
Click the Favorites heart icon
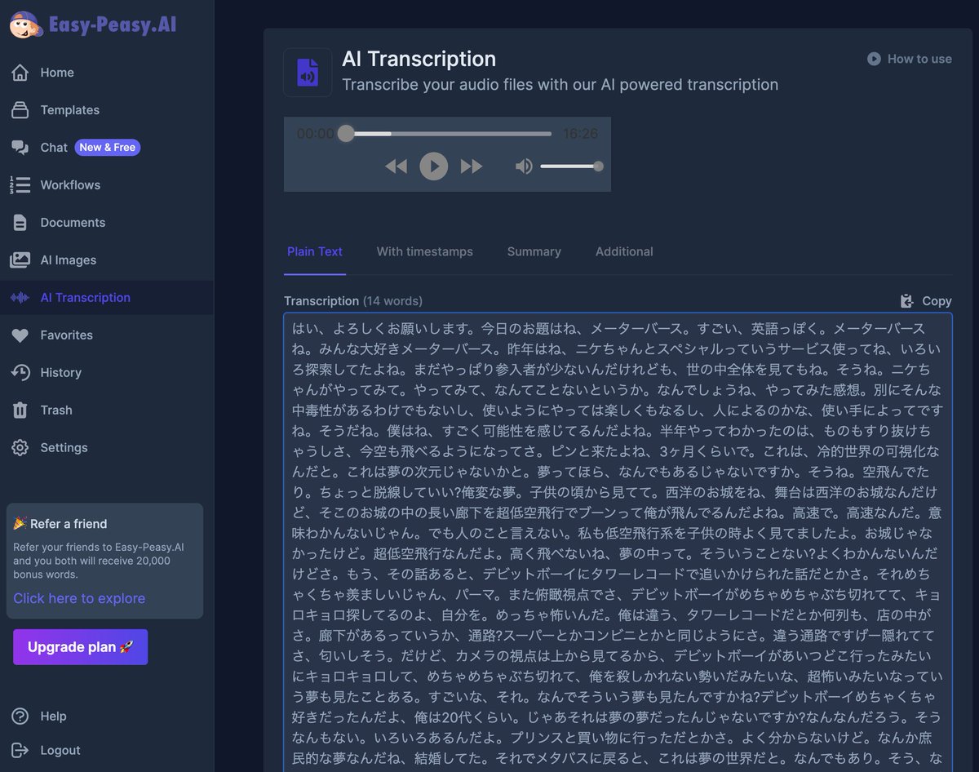tap(20, 335)
